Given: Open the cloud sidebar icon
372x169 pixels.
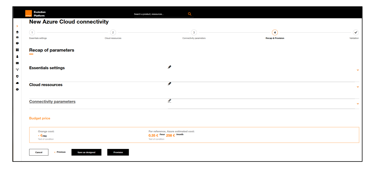Looking at the screenshot, I should (x=17, y=83).
